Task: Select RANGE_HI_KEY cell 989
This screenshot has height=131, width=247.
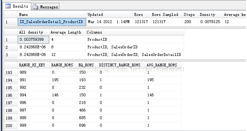Action: pos(34,72)
